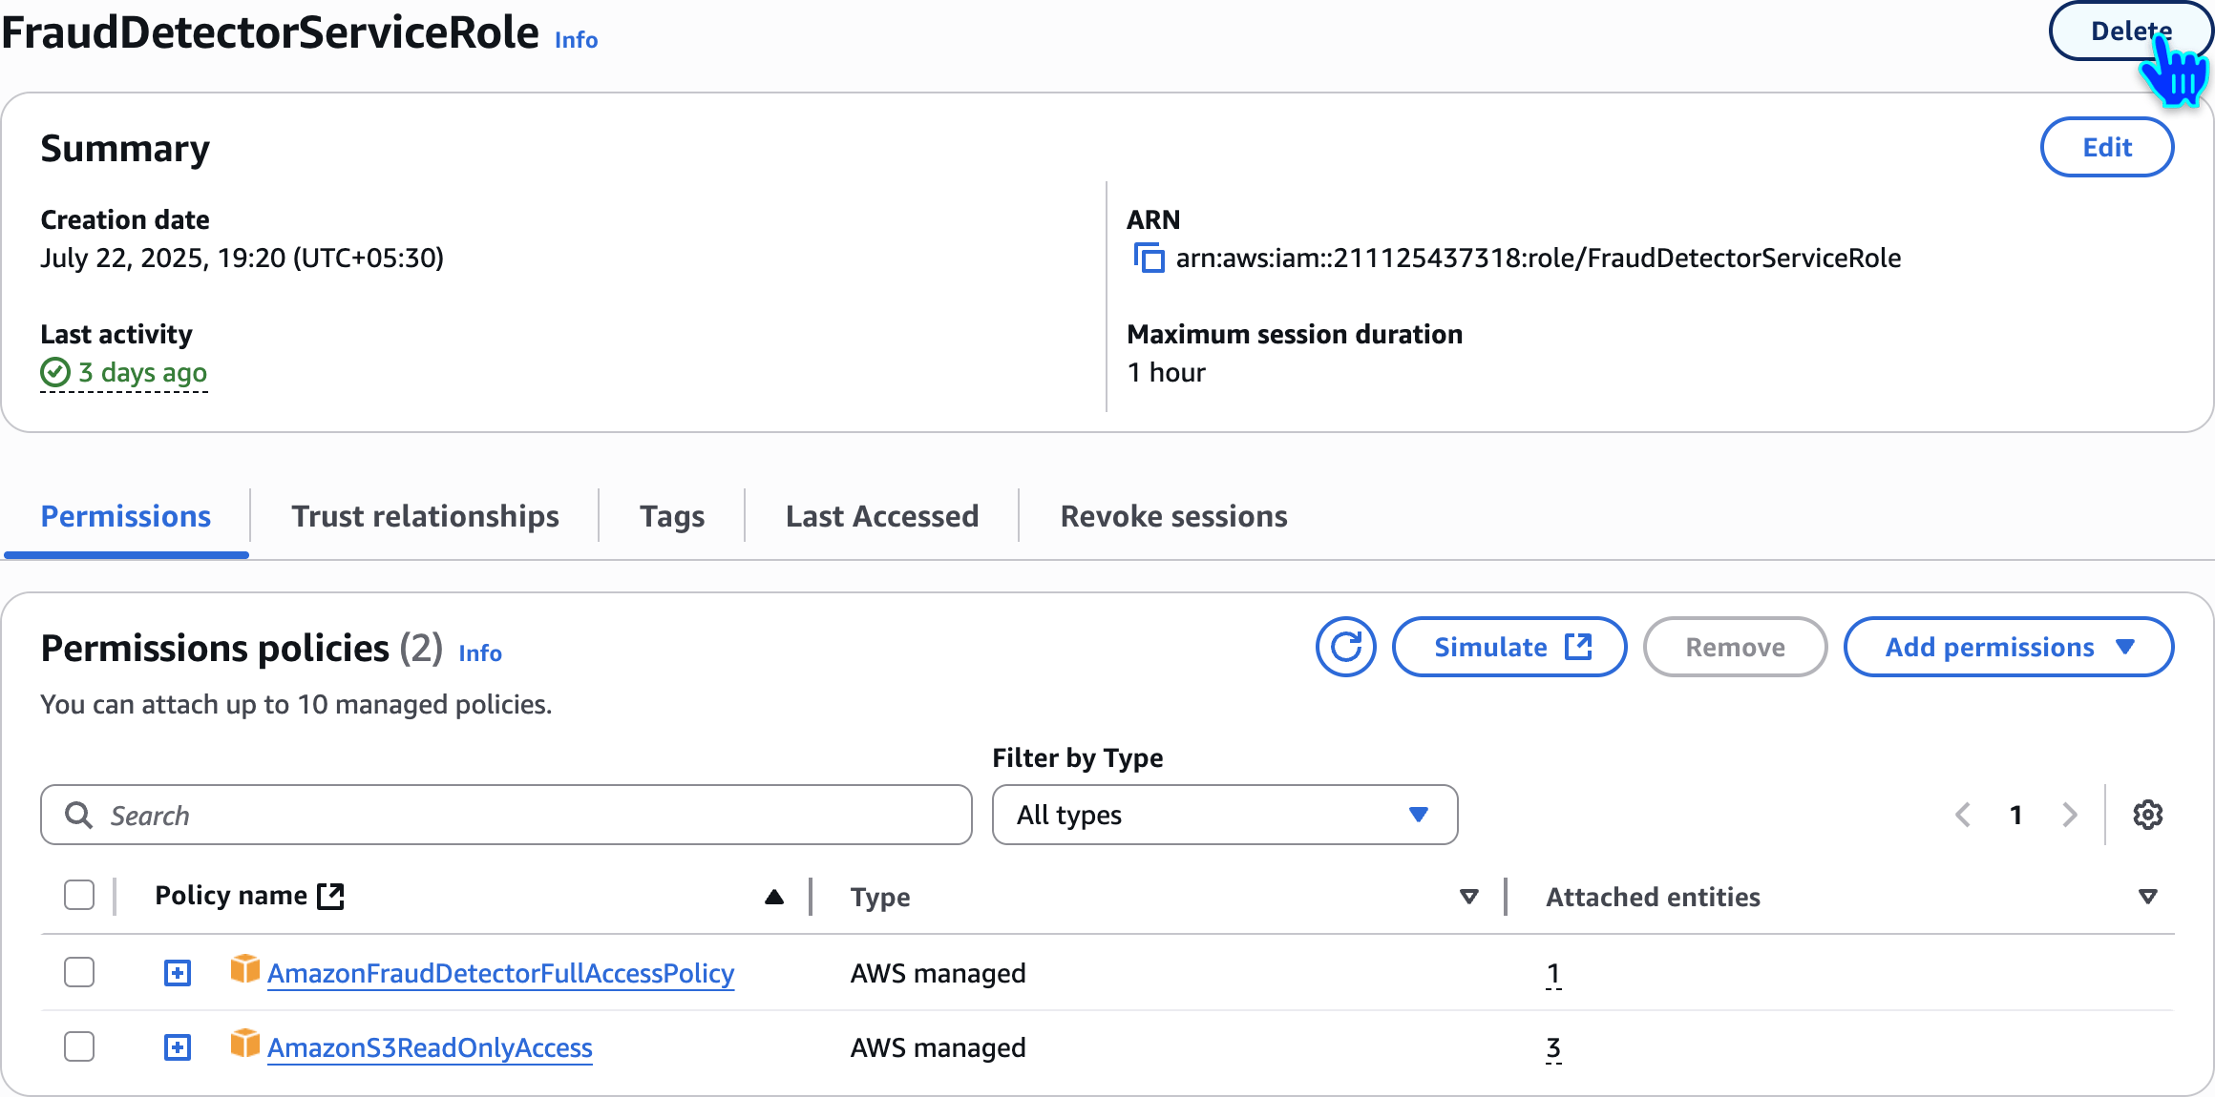
Task: Expand the Add permissions dropdown
Action: pyautogui.click(x=2008, y=647)
